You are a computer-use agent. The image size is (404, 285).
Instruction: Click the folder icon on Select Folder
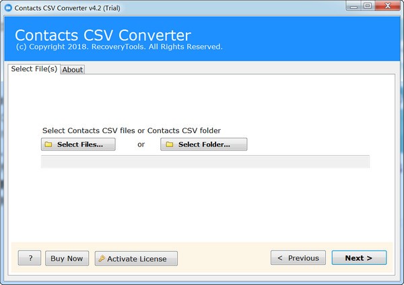point(170,145)
